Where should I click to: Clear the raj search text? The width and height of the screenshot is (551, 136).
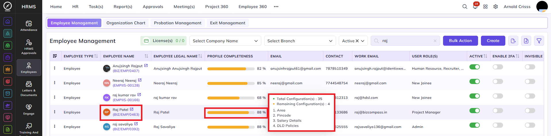[x=435, y=41]
